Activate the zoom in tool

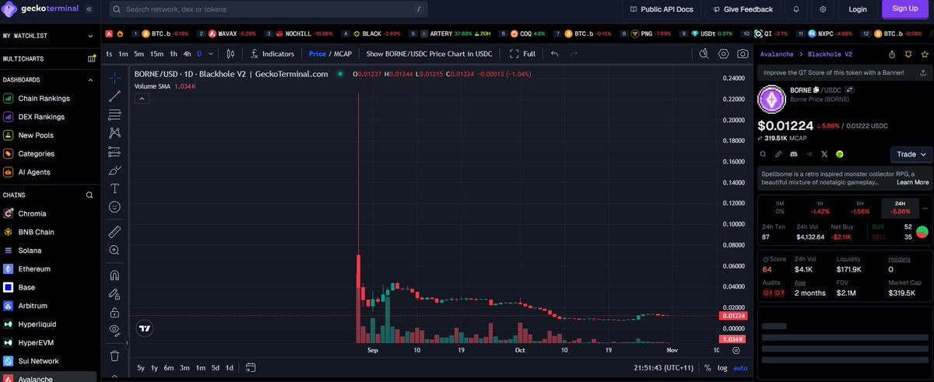(114, 251)
